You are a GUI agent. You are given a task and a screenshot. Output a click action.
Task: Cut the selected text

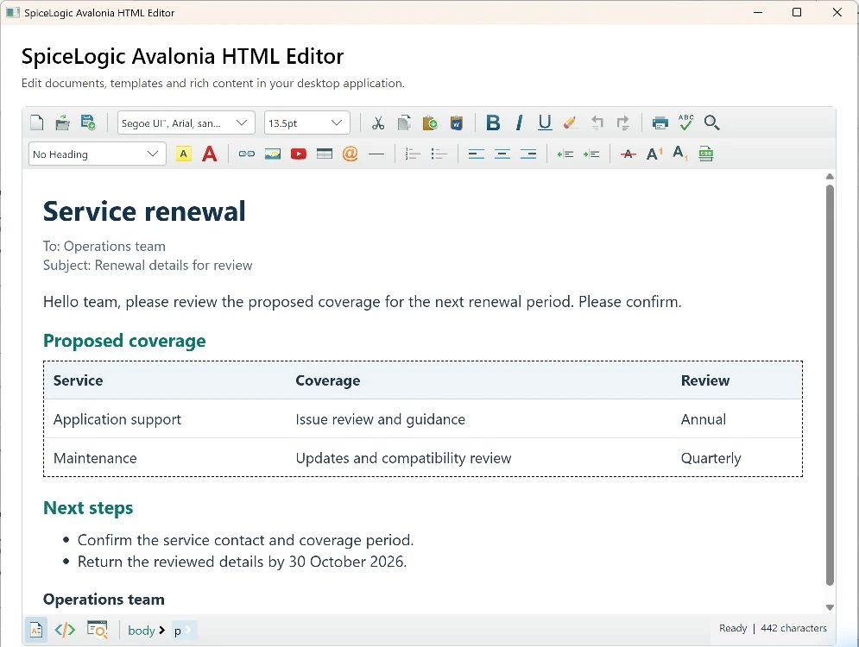click(x=378, y=122)
